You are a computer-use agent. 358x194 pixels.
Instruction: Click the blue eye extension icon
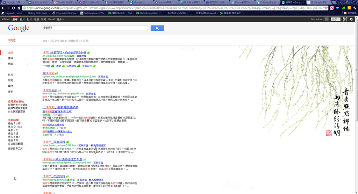[x=337, y=8]
